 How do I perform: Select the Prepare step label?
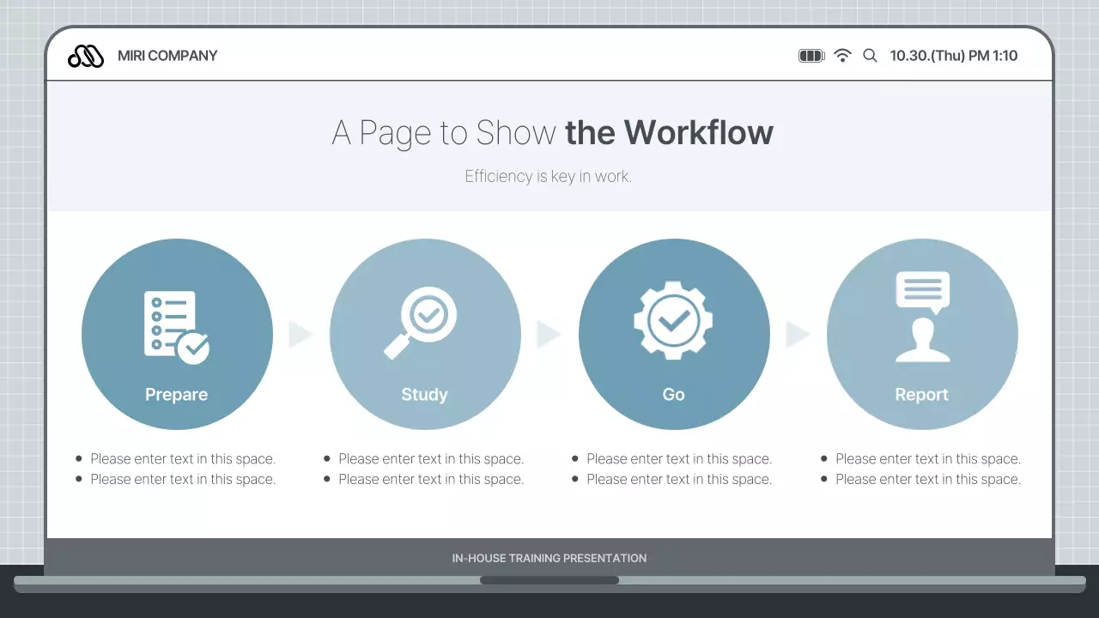tap(176, 394)
